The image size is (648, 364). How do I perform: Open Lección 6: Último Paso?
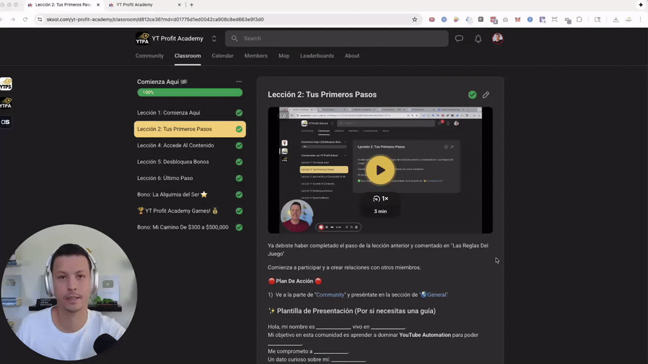(190, 178)
